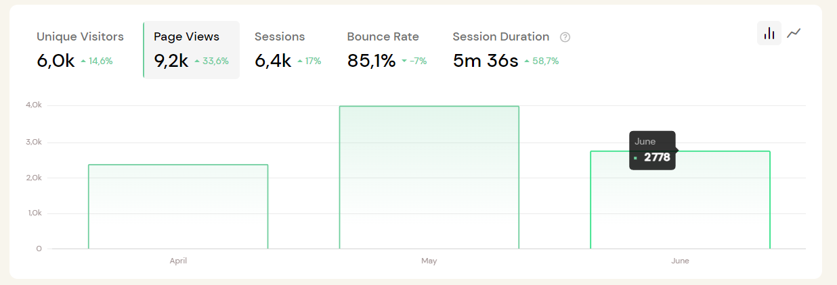Switch to the Session Duration metric

tap(505, 49)
